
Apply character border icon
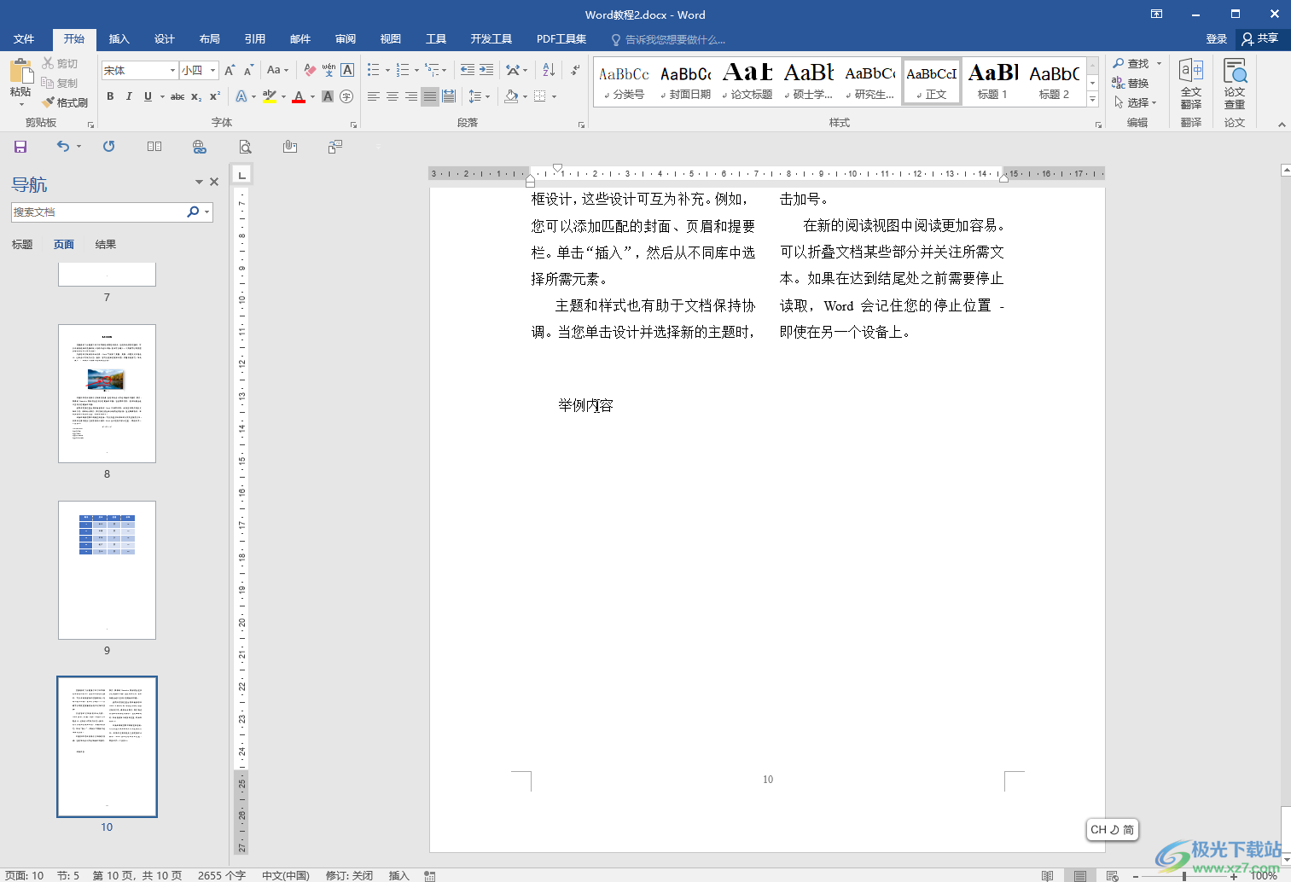coord(347,70)
